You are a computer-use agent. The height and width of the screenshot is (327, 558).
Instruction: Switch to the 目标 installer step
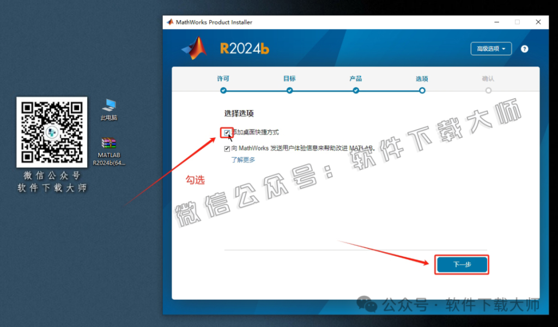click(289, 90)
